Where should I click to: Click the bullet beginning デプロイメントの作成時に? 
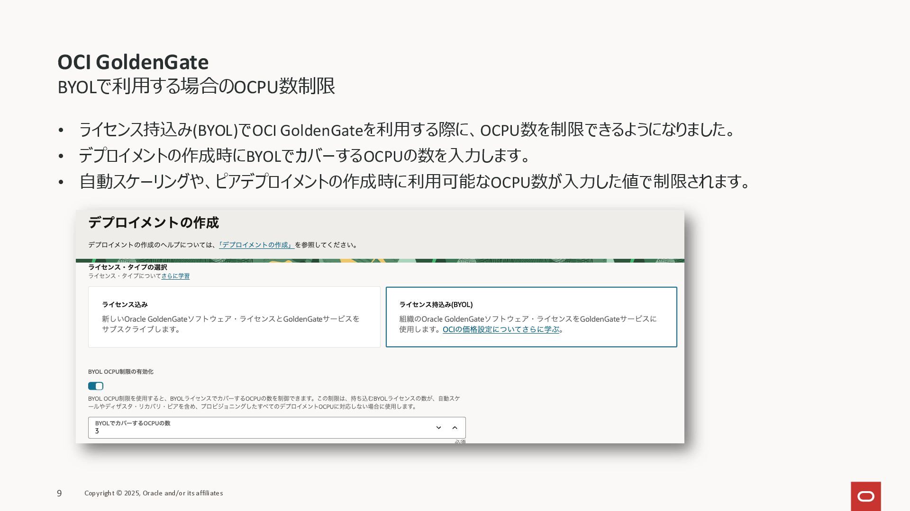click(304, 155)
